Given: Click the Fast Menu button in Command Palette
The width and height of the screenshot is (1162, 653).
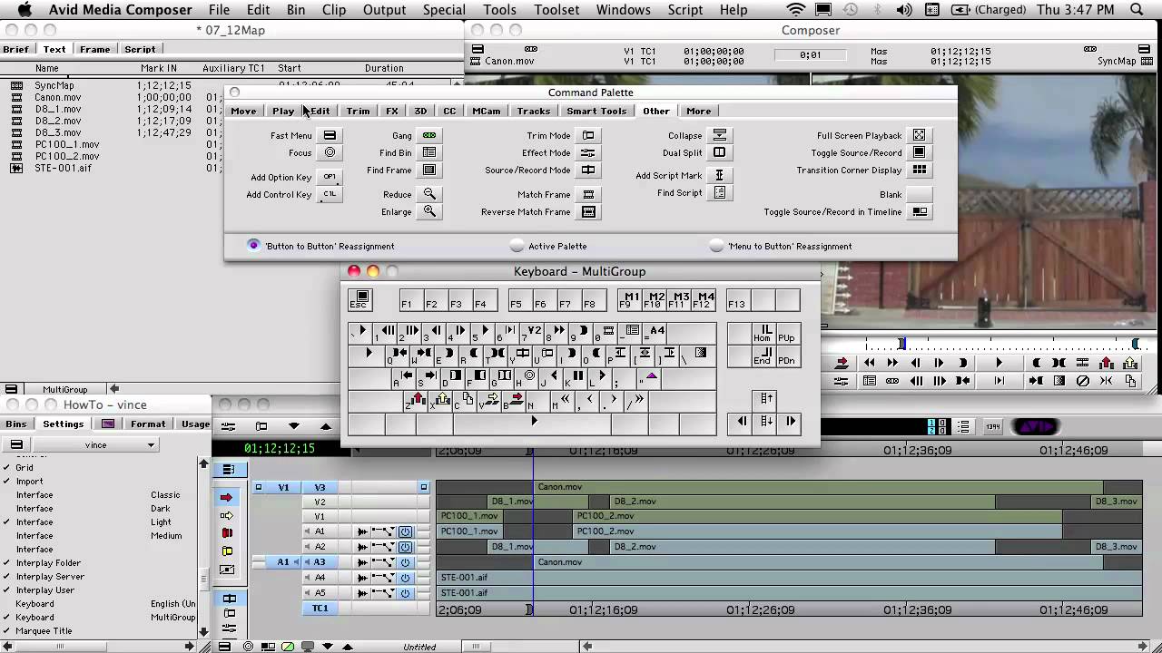Looking at the screenshot, I should [x=330, y=135].
